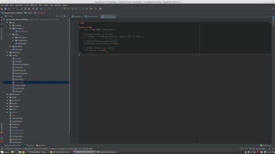
Task: Expand the Controllers folder
Action: click(13, 37)
